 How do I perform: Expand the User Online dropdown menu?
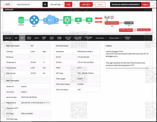click(101, 38)
